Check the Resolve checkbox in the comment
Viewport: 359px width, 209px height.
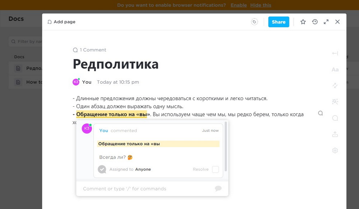pos(215,169)
